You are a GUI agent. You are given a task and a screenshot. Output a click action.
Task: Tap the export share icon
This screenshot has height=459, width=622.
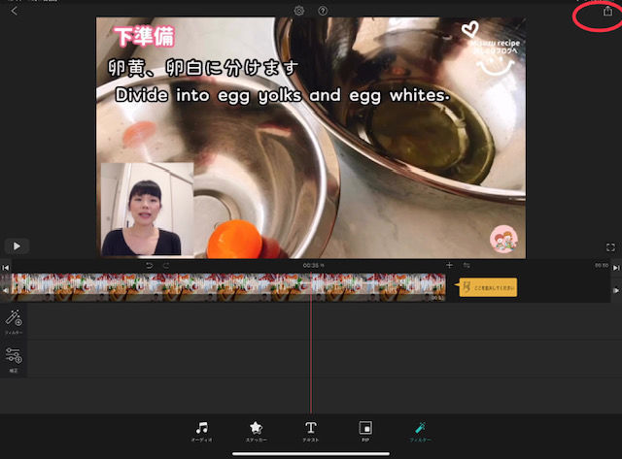(x=607, y=12)
